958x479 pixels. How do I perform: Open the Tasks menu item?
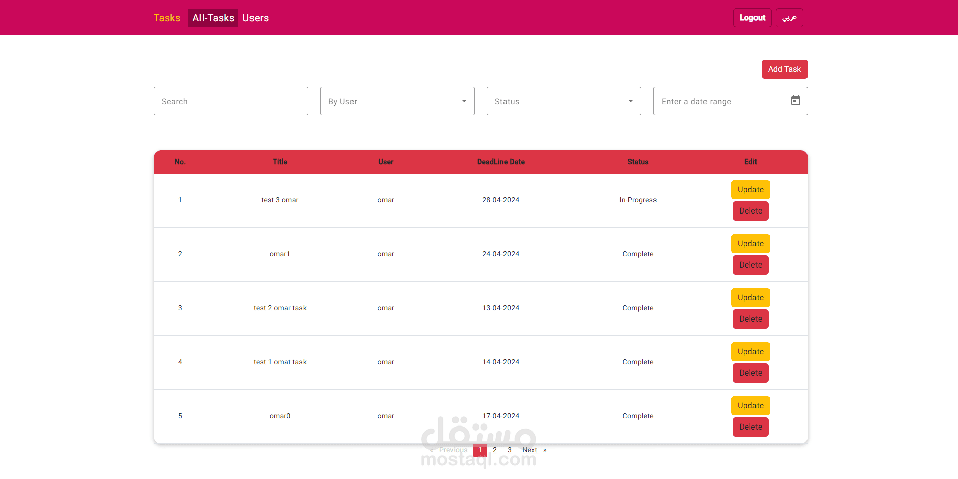tap(167, 18)
